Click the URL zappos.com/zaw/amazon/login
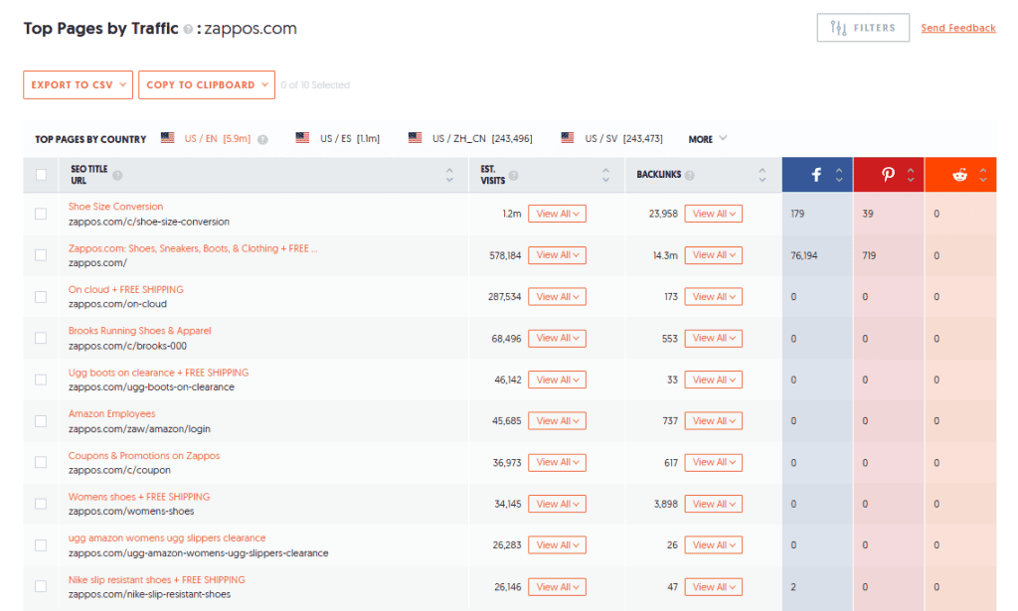The height and width of the screenshot is (611, 1018). point(139,429)
